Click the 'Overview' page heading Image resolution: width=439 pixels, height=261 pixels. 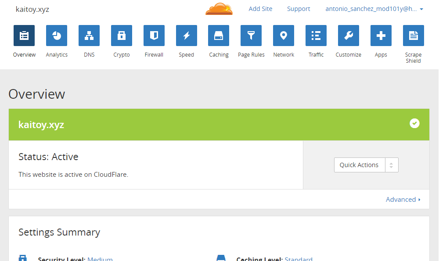coord(37,94)
